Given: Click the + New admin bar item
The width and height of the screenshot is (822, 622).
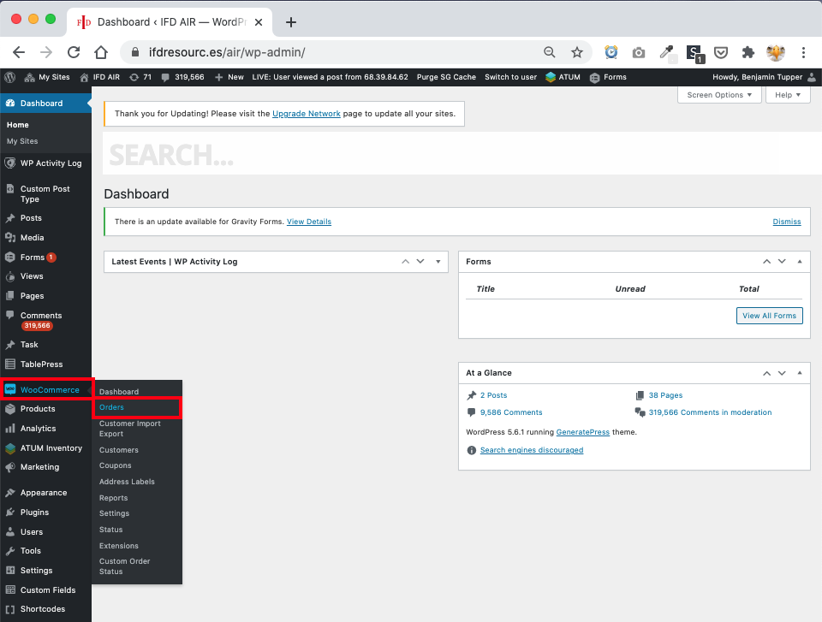Looking at the screenshot, I should point(229,77).
